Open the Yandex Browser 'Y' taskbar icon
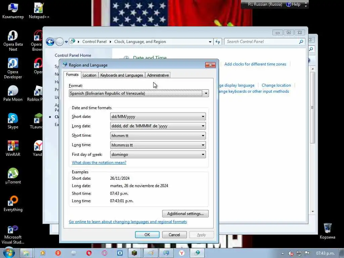Image resolution: width=344 pixels, height=258 pixels. 182,253
